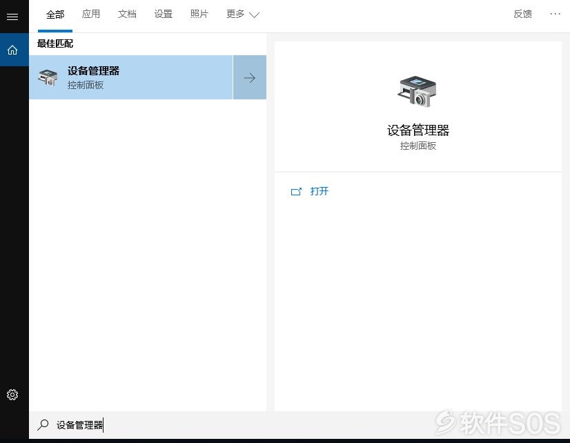Switch to the 设置 tab
The image size is (570, 443).
pos(164,14)
